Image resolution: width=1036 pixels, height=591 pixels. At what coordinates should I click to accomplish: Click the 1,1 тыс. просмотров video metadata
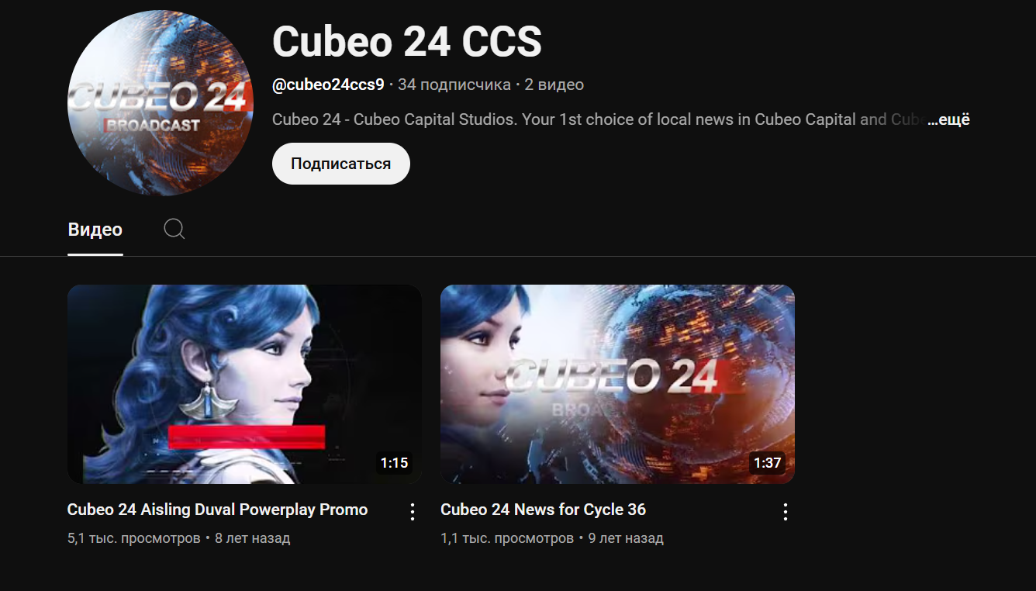coord(507,538)
